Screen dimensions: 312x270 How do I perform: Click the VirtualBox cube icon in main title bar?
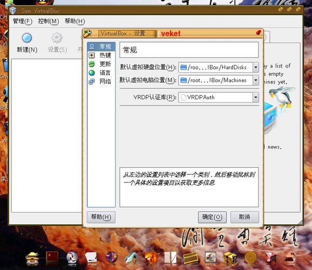point(12,10)
